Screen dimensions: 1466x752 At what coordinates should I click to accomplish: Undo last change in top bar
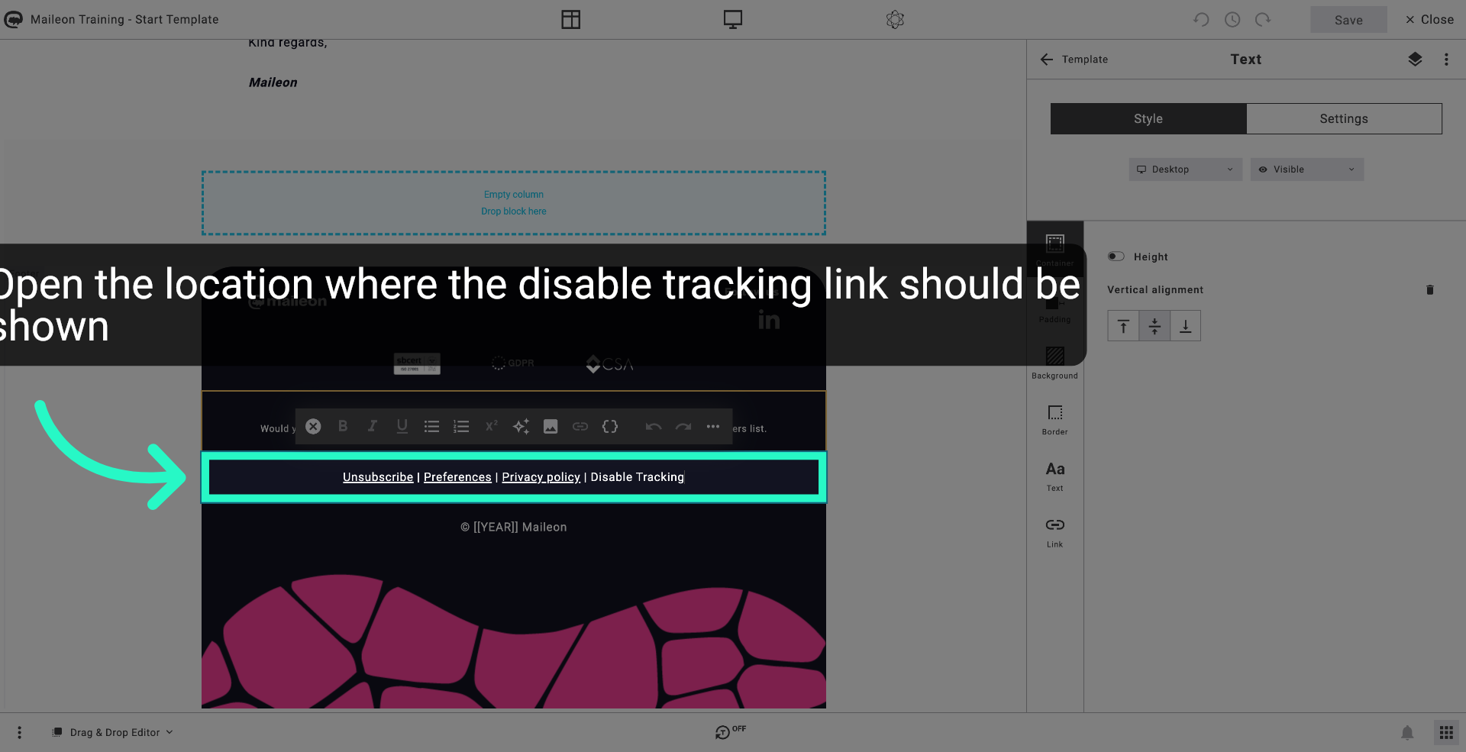tap(1201, 20)
